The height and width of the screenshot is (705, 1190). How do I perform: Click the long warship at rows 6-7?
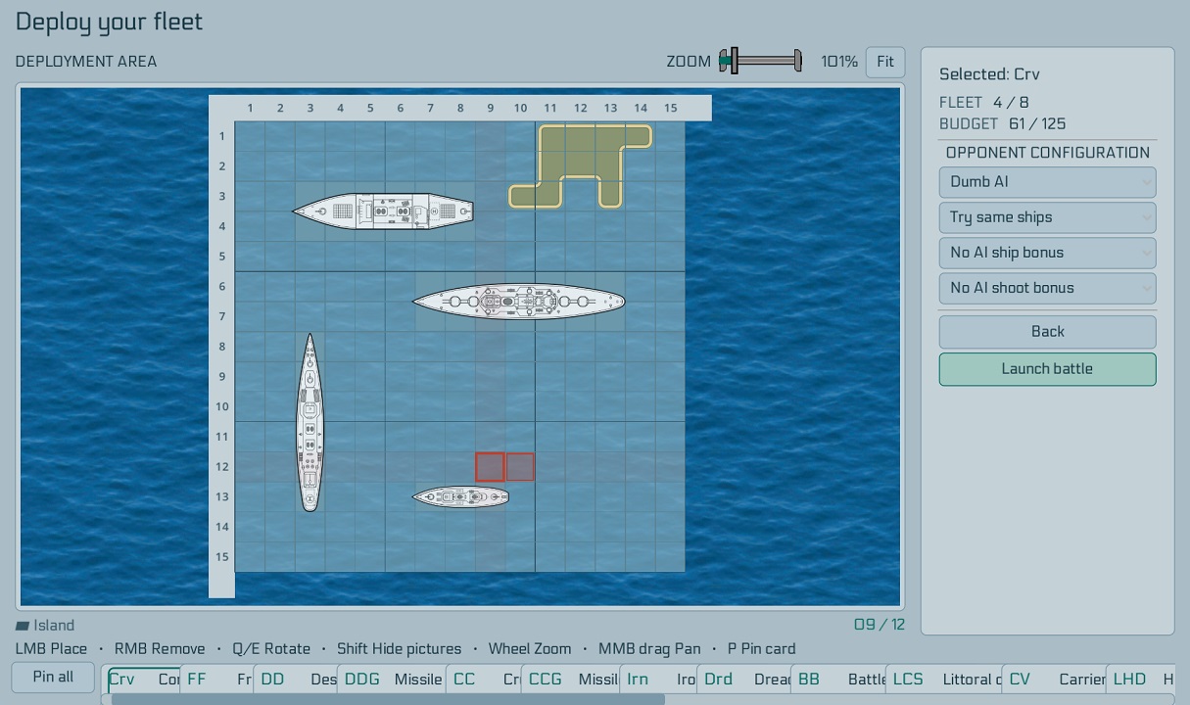pyautogui.click(x=519, y=302)
